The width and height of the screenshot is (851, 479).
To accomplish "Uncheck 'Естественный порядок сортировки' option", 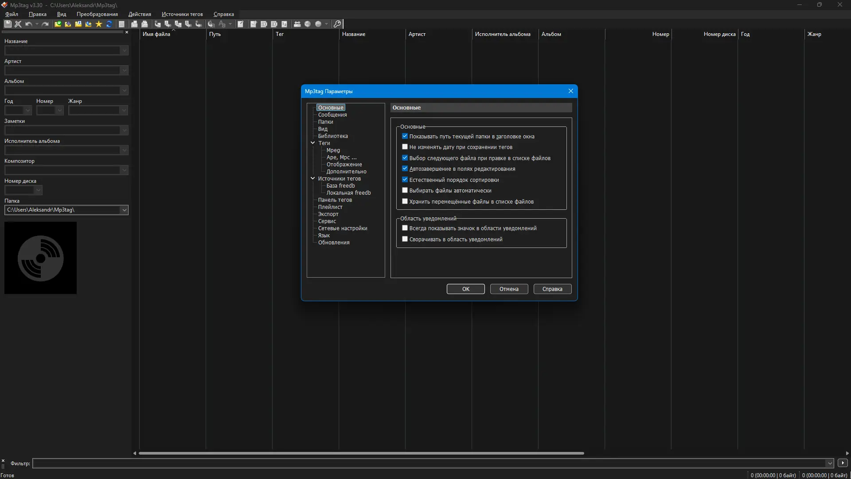I will tap(405, 180).
